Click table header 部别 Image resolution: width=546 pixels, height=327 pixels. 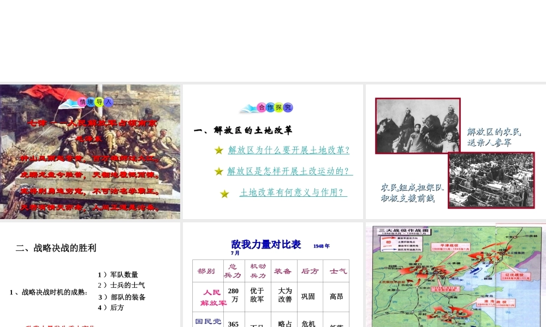pos(206,271)
